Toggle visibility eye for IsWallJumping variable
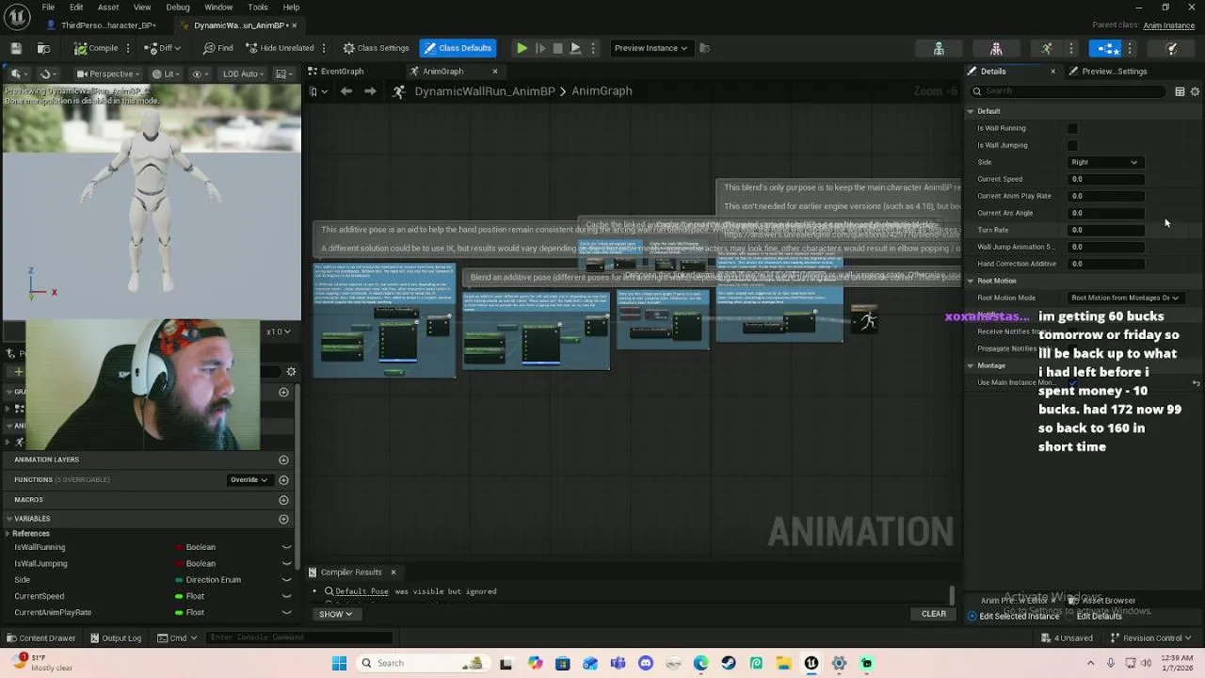 point(286,563)
